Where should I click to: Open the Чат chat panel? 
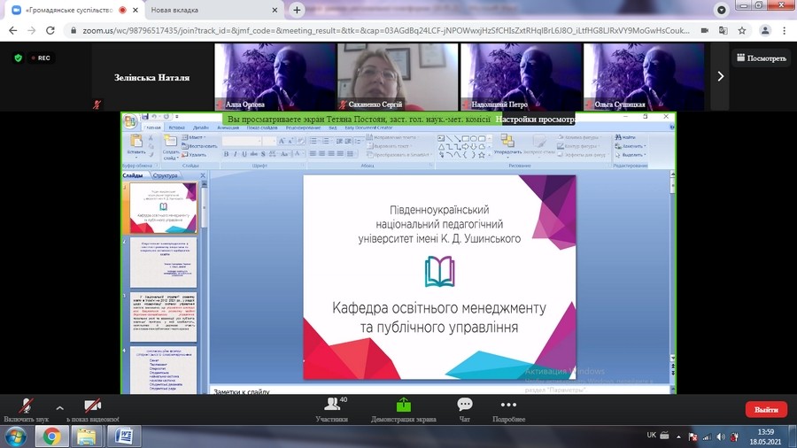pos(464,408)
